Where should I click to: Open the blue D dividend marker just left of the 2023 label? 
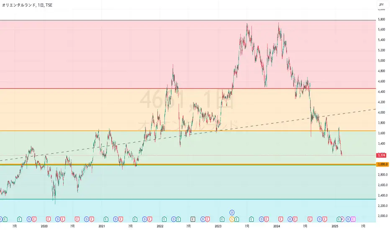point(203,219)
